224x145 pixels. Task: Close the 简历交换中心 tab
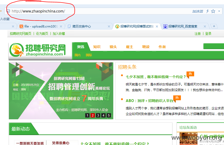[x=109, y=26]
